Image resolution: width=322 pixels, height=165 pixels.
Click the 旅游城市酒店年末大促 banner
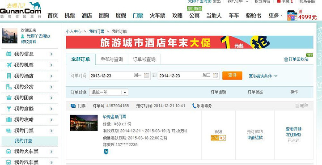190,42
